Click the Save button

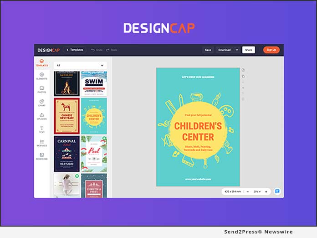(x=208, y=50)
